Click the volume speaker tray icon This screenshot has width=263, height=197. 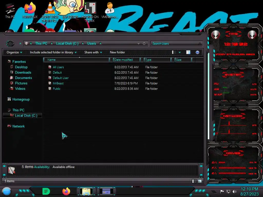[x=234, y=191]
